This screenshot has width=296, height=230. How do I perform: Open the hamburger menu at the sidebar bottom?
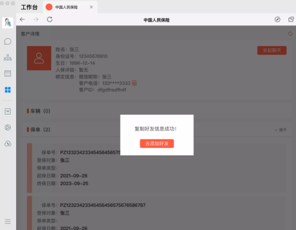8,221
